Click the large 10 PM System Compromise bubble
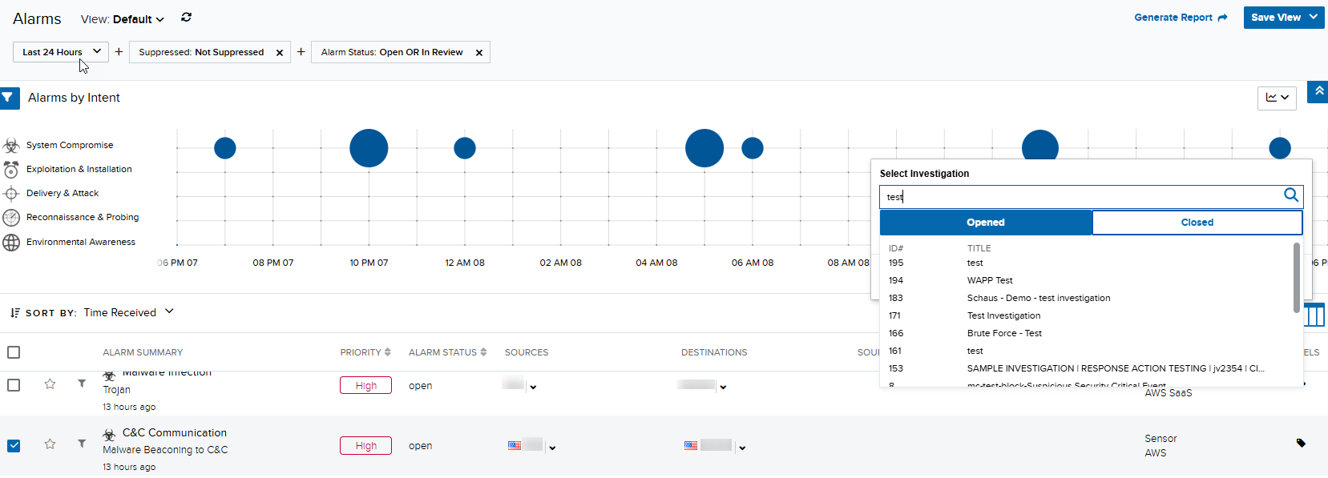The width and height of the screenshot is (1328, 478). [x=369, y=148]
